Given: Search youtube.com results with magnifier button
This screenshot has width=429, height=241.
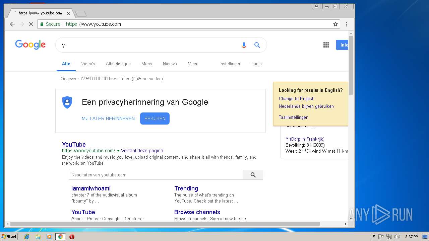Looking at the screenshot, I should [x=253, y=175].
